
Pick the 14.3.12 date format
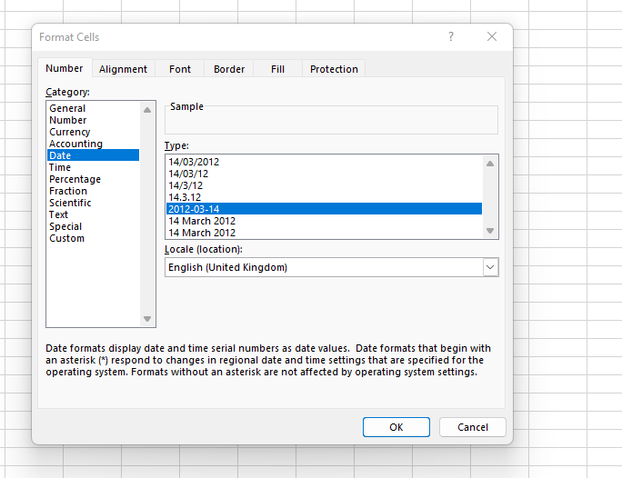click(x=185, y=197)
